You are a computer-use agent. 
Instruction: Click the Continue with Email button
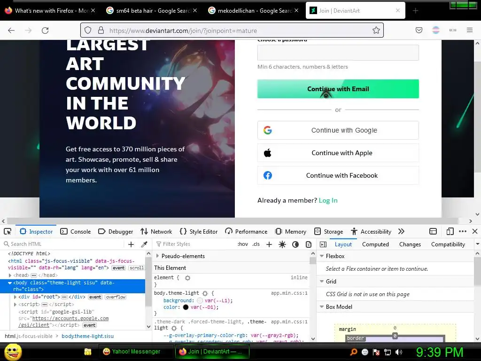pyautogui.click(x=338, y=89)
